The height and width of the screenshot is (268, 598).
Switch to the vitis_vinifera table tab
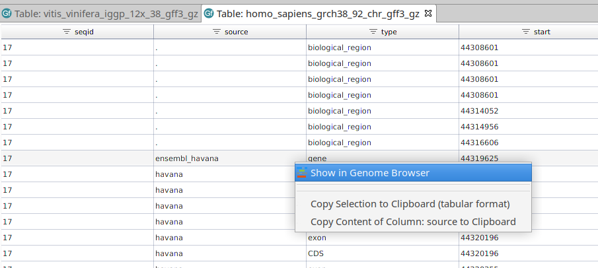pyautogui.click(x=106, y=13)
